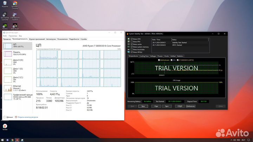Image resolution: width=253 pixels, height=142 pixels.
Task: Select the NVIDIA GeForce GPU item
Action: pos(18,97)
